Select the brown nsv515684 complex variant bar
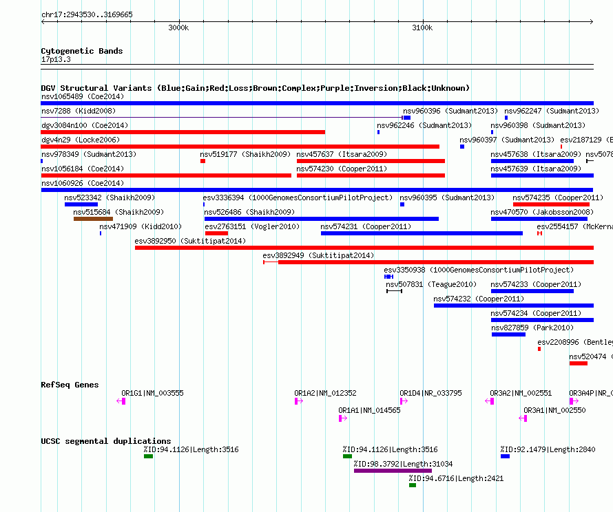The image size is (613, 512). click(x=92, y=219)
